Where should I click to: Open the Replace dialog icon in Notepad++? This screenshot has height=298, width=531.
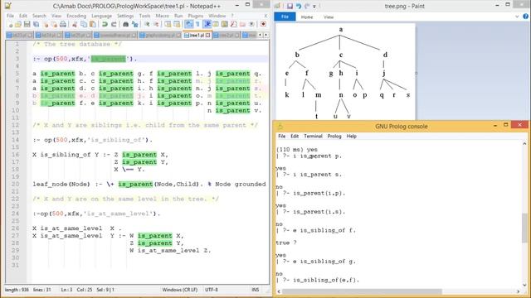(x=134, y=24)
